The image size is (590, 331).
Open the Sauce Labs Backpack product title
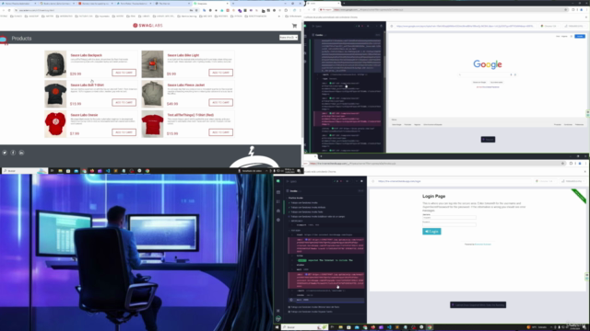tap(86, 55)
